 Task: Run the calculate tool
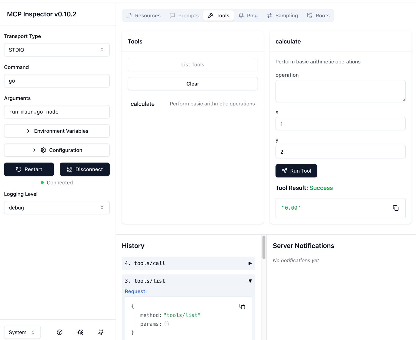click(296, 171)
